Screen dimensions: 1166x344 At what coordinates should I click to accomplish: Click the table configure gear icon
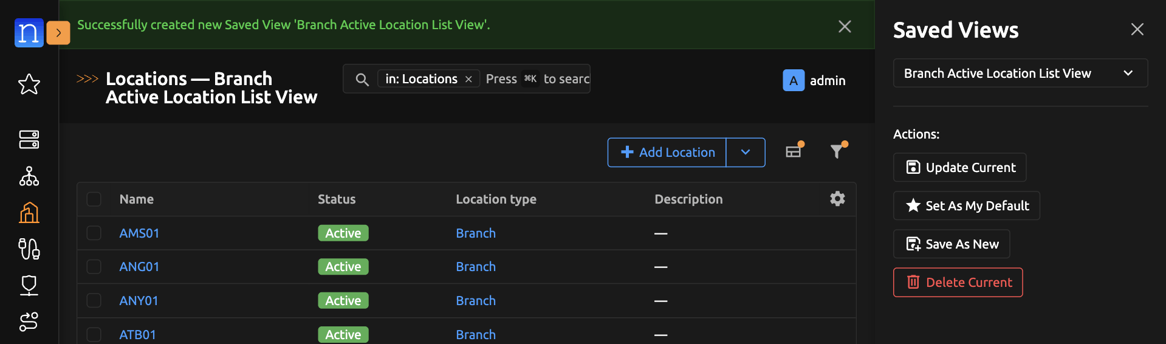837,199
